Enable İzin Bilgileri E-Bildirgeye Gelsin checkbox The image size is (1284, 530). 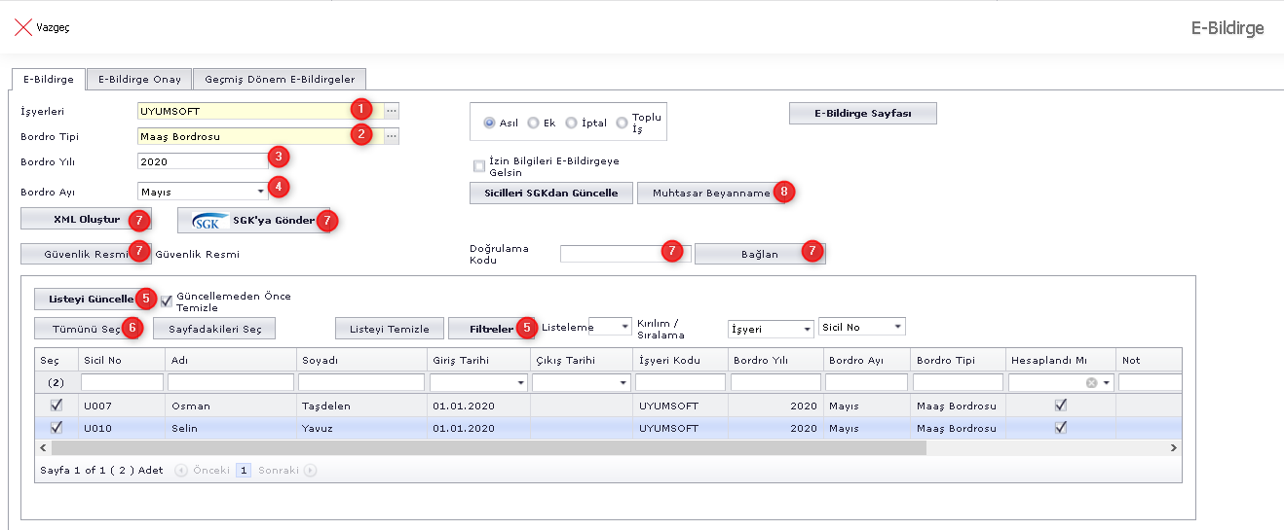coord(479,165)
